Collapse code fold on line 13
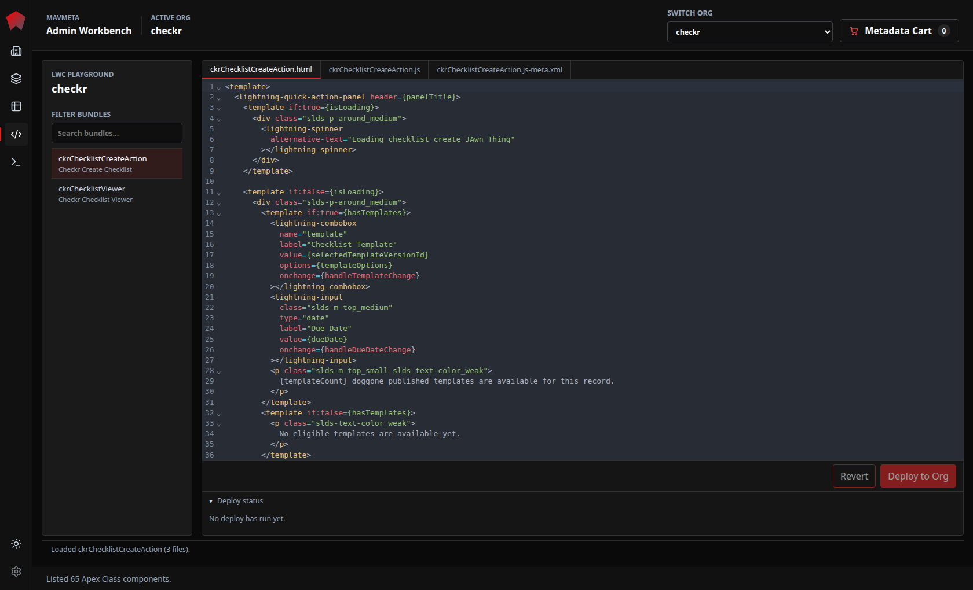This screenshot has width=973, height=590. point(219,213)
